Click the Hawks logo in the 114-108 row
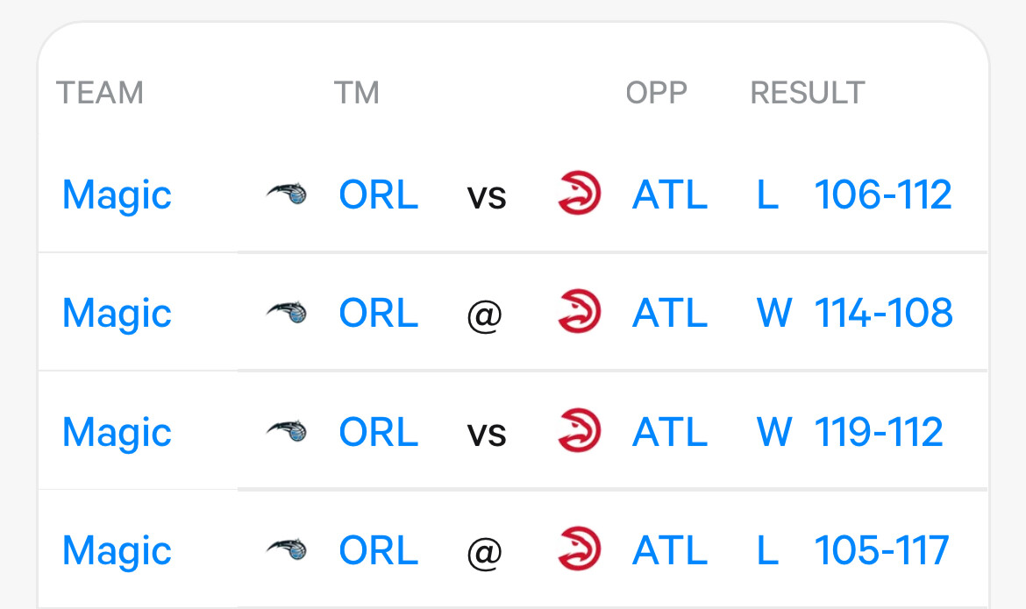Viewport: 1026px width, 609px height. click(579, 311)
